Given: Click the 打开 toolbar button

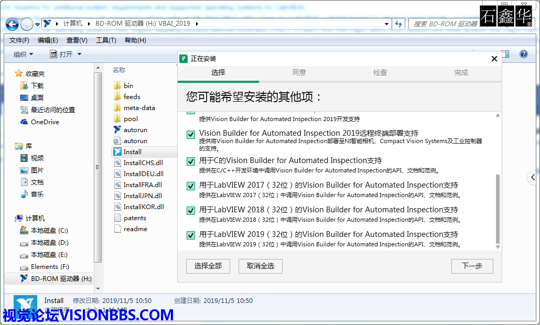Looking at the screenshot, I should pyautogui.click(x=61, y=54).
